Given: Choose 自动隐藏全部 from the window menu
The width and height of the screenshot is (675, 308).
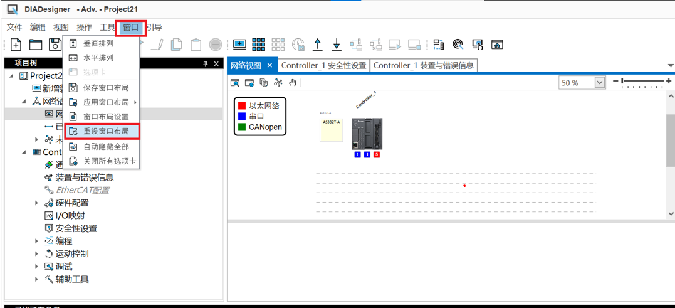Looking at the screenshot, I should point(106,147).
